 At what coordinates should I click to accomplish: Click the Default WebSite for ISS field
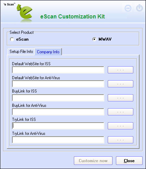[58, 70]
